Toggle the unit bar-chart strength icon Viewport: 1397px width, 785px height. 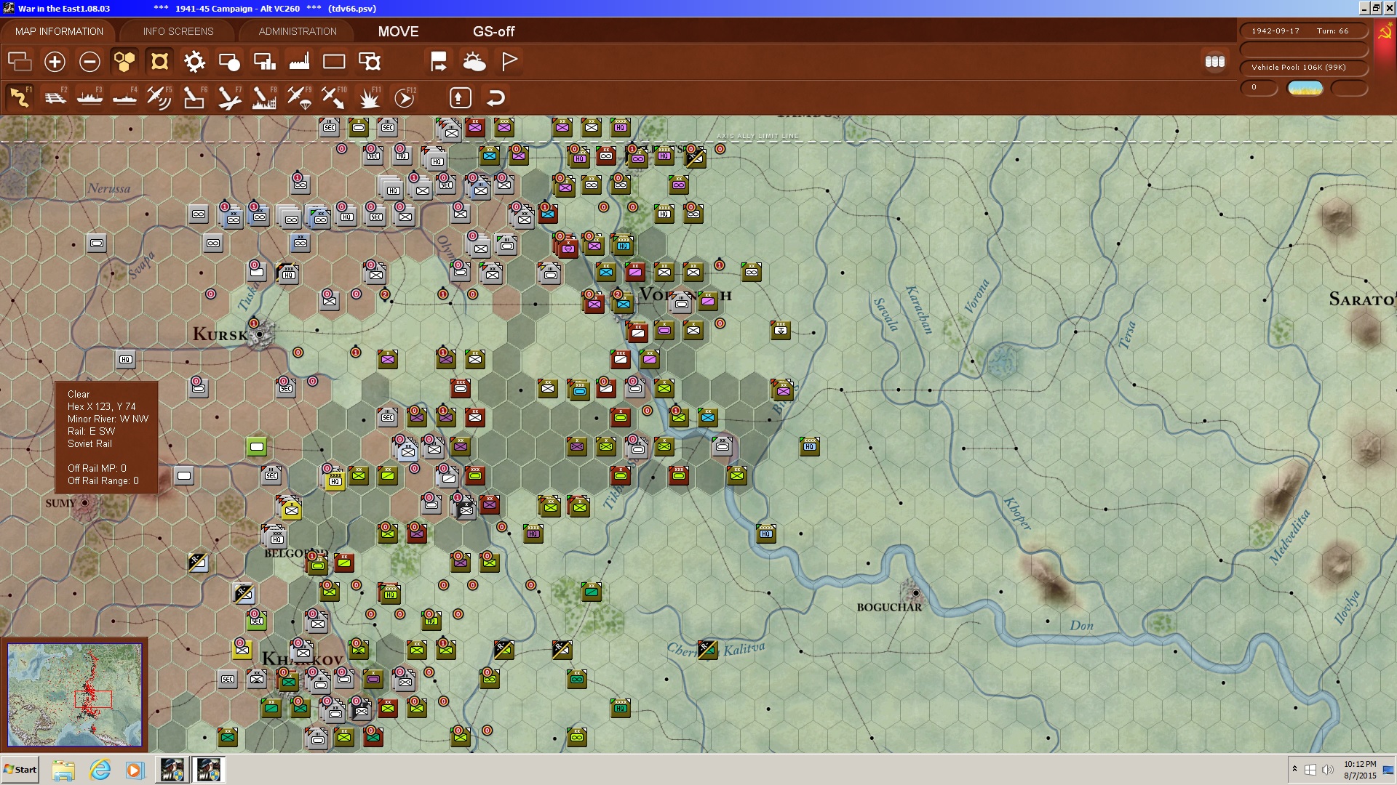pos(264,62)
